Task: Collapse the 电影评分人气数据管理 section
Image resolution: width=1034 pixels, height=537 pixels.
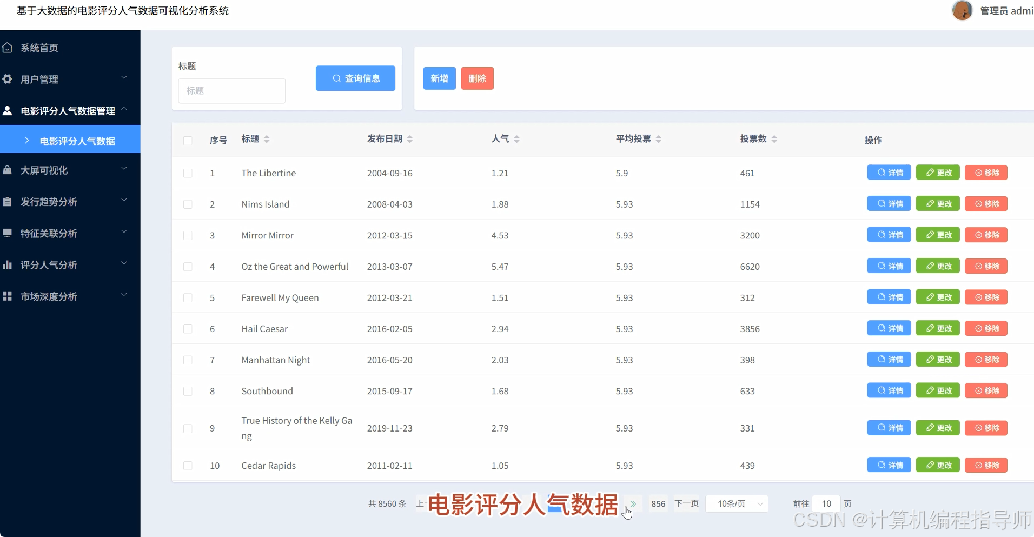Action: [x=69, y=110]
